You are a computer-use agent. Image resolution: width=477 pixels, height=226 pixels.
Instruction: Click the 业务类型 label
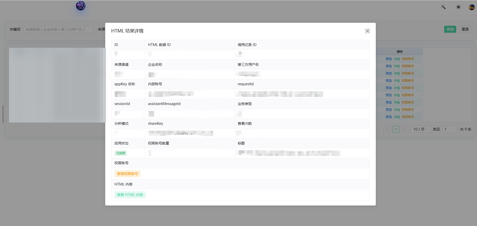point(245,104)
